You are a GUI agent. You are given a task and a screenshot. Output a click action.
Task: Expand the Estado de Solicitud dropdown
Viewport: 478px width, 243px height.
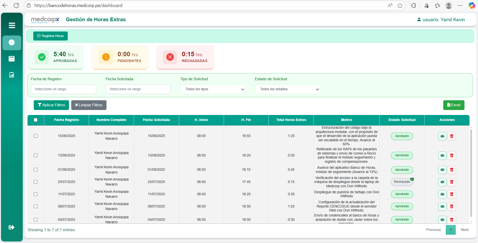287,89
